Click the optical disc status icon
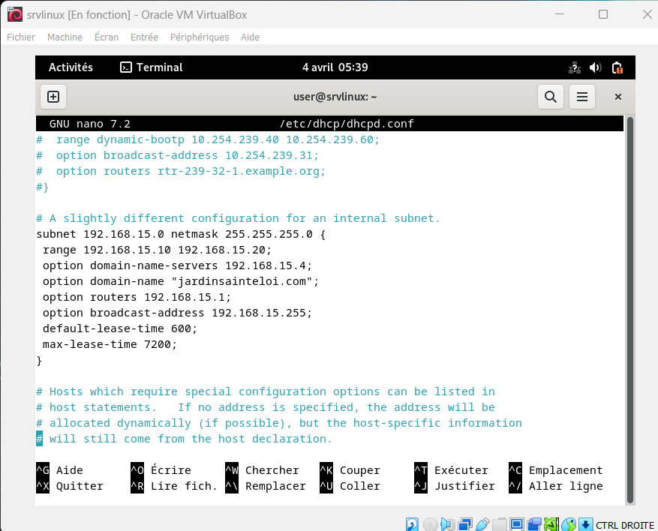The image size is (658, 531). point(430,524)
